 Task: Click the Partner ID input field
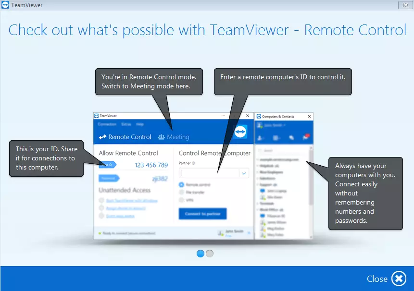209,173
